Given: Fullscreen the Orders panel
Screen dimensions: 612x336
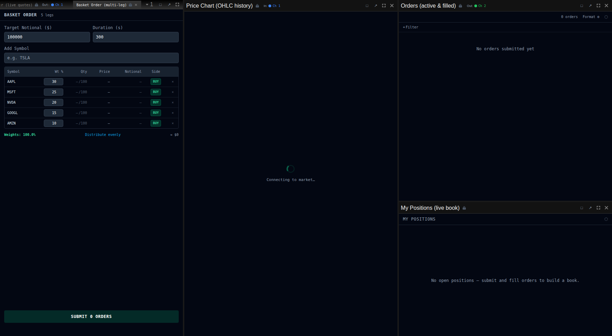Looking at the screenshot, I should [x=598, y=6].
